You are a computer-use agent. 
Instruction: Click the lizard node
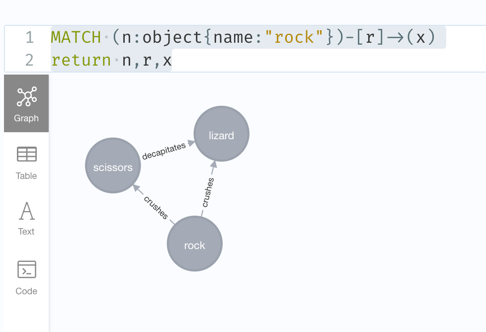click(221, 135)
